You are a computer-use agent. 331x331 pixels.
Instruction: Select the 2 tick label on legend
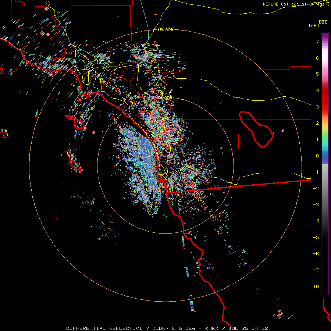(317, 123)
